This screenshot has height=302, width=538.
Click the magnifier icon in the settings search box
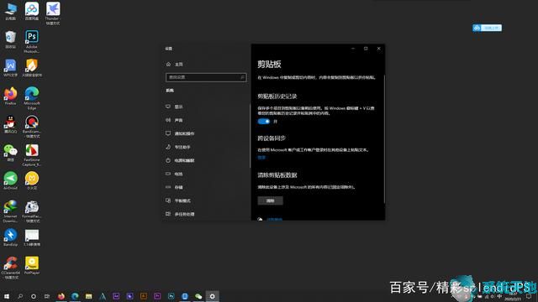click(x=242, y=77)
